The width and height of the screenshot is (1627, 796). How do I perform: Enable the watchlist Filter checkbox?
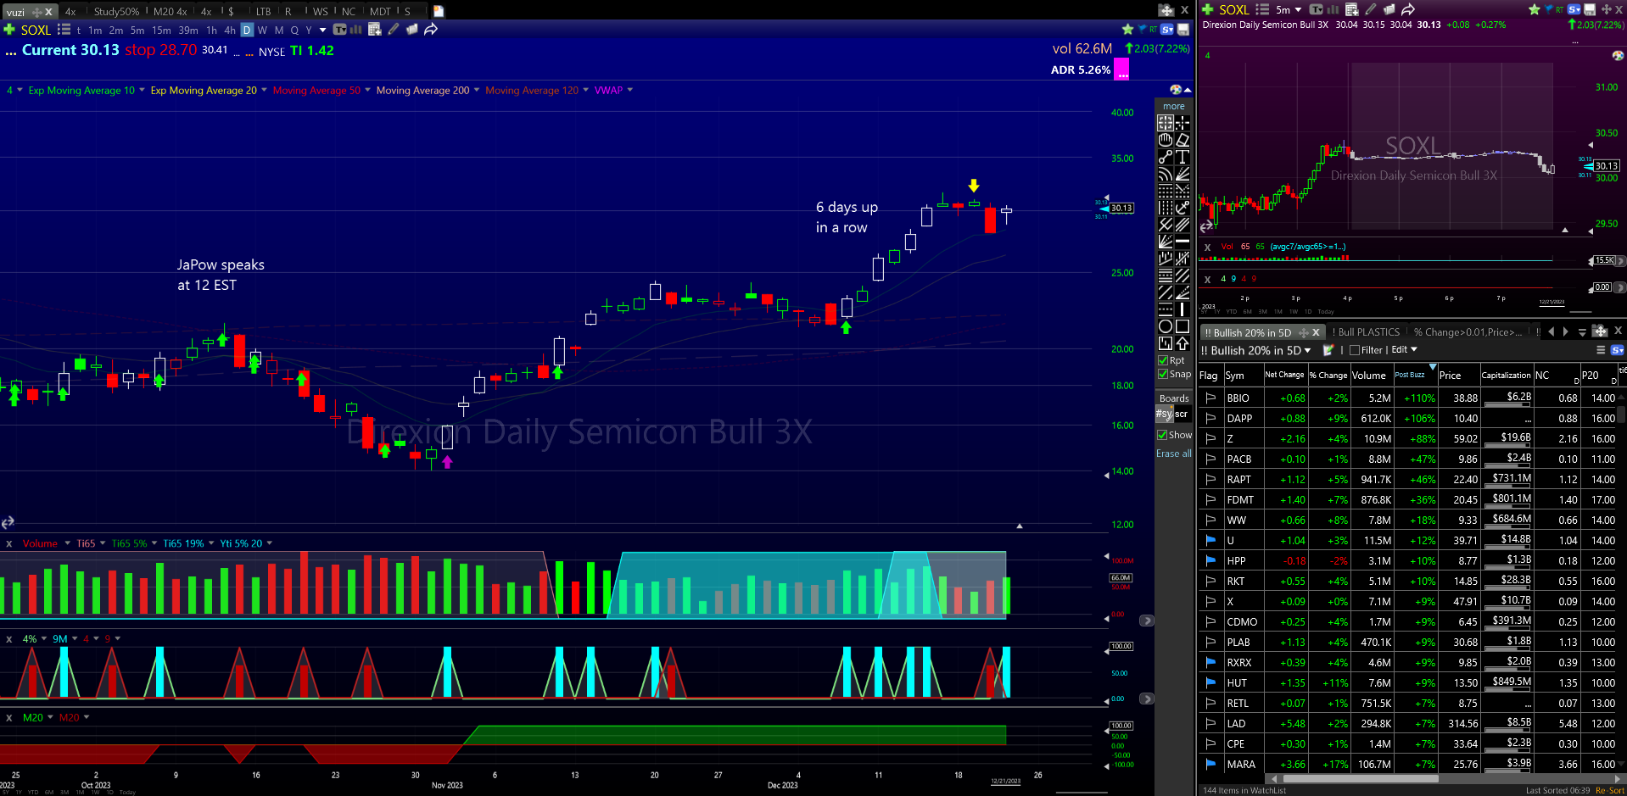tap(1355, 350)
